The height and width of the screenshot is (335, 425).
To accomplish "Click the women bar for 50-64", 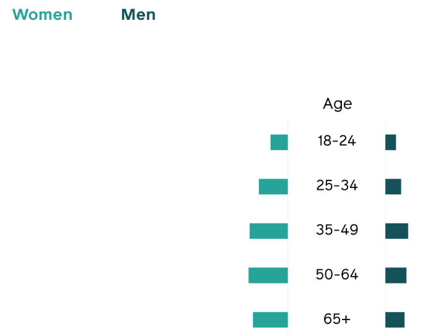I will [268, 275].
